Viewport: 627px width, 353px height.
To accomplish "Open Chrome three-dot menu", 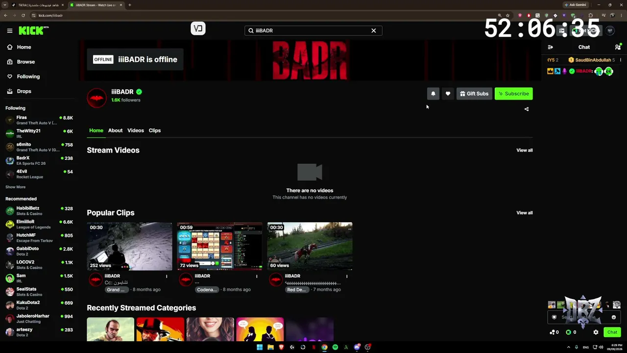I will point(621,15).
